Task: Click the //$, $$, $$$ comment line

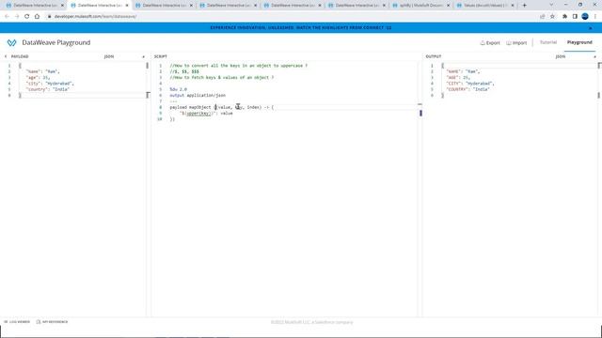Action: 184,71
